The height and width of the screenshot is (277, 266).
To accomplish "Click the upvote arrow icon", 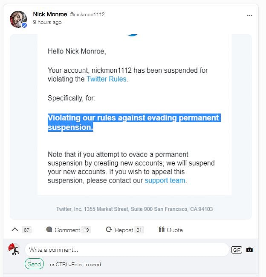I will click(x=15, y=230).
